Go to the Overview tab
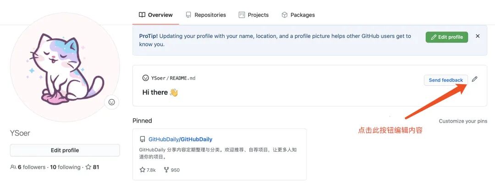 (x=156, y=15)
